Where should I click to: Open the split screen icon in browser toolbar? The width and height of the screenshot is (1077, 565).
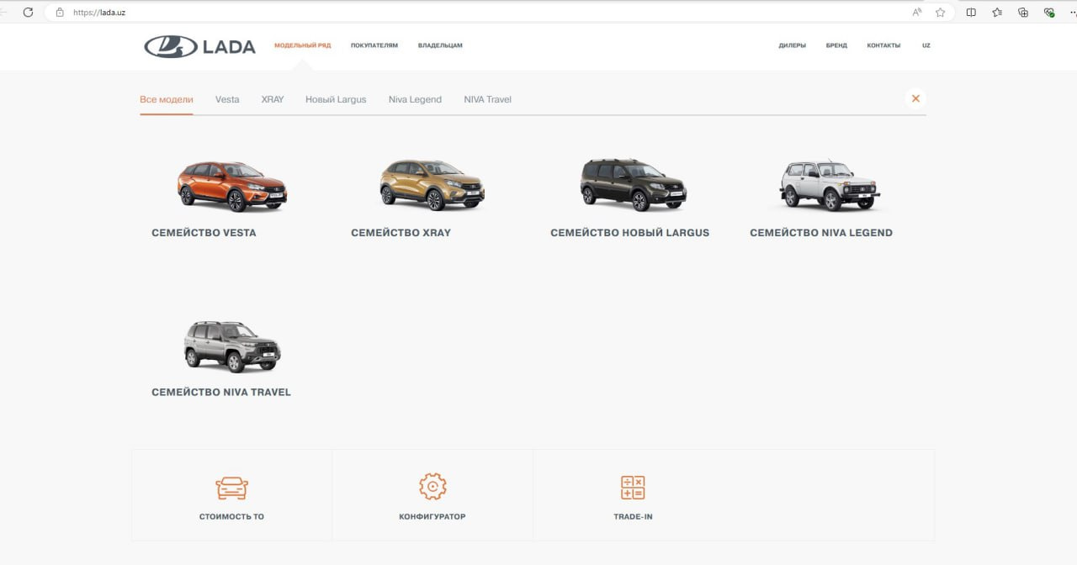tap(971, 13)
